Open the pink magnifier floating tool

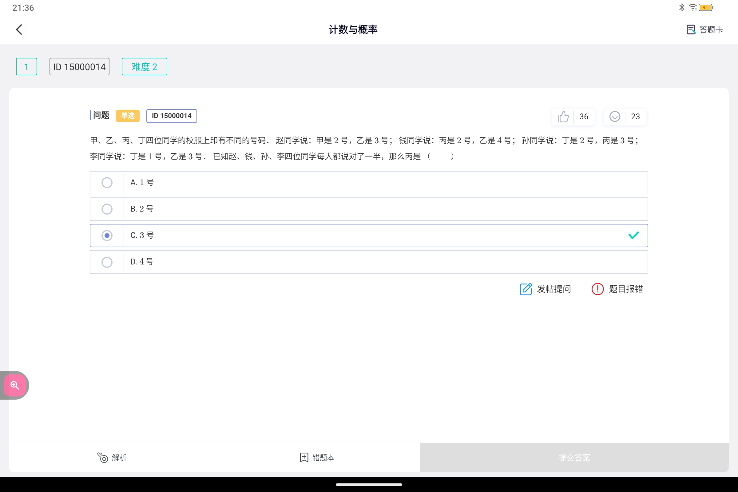(x=15, y=385)
